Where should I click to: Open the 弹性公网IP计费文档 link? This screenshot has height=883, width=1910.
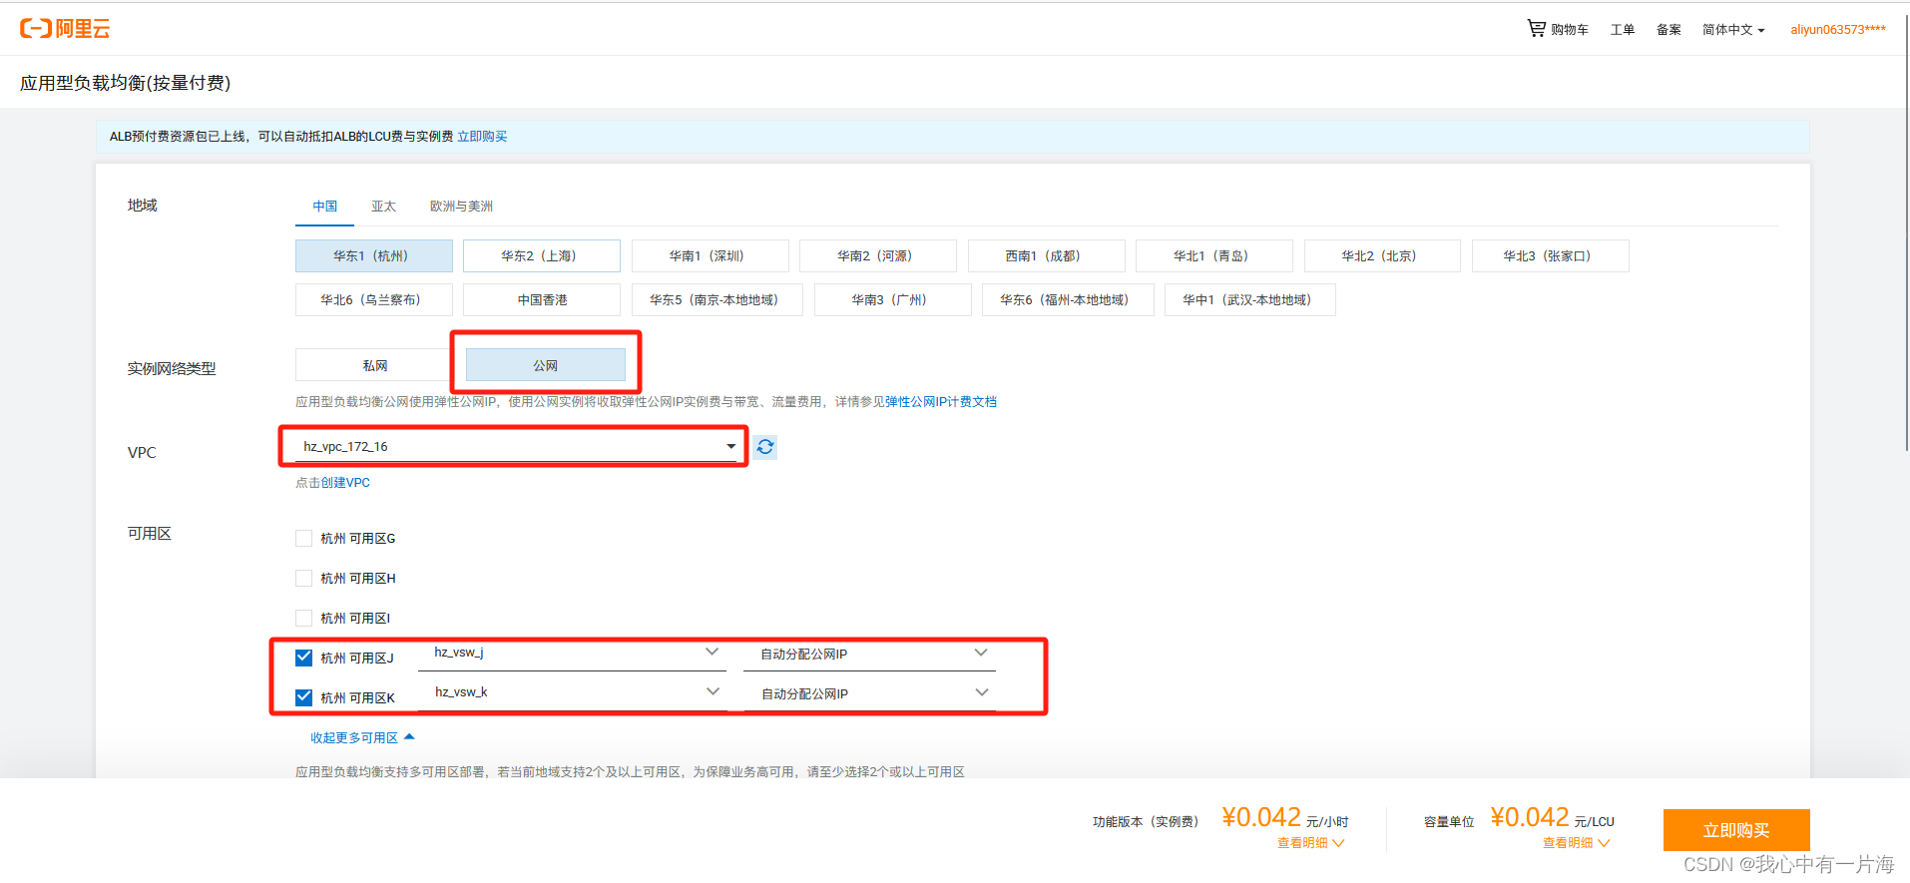[941, 402]
